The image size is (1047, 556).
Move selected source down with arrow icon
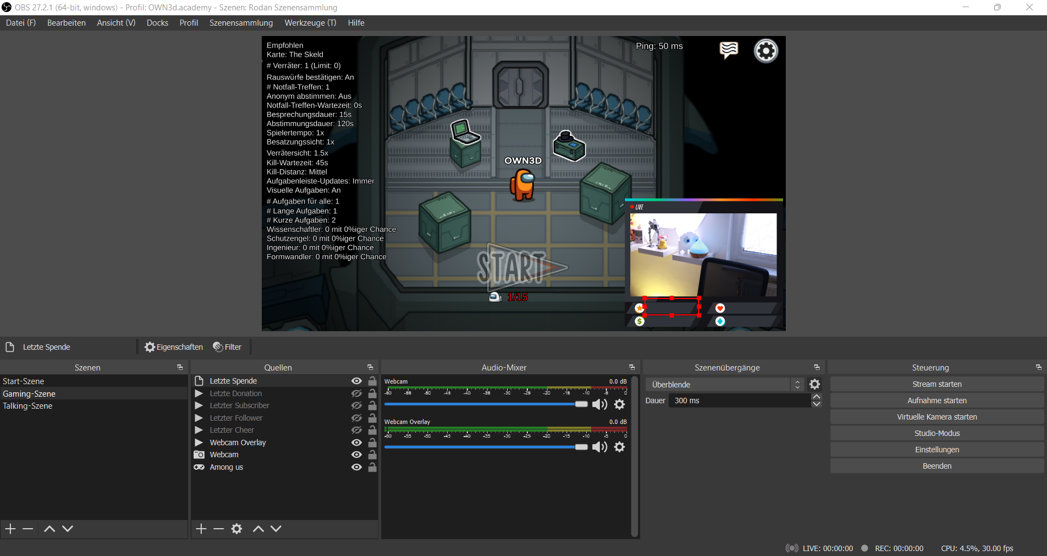coord(276,529)
